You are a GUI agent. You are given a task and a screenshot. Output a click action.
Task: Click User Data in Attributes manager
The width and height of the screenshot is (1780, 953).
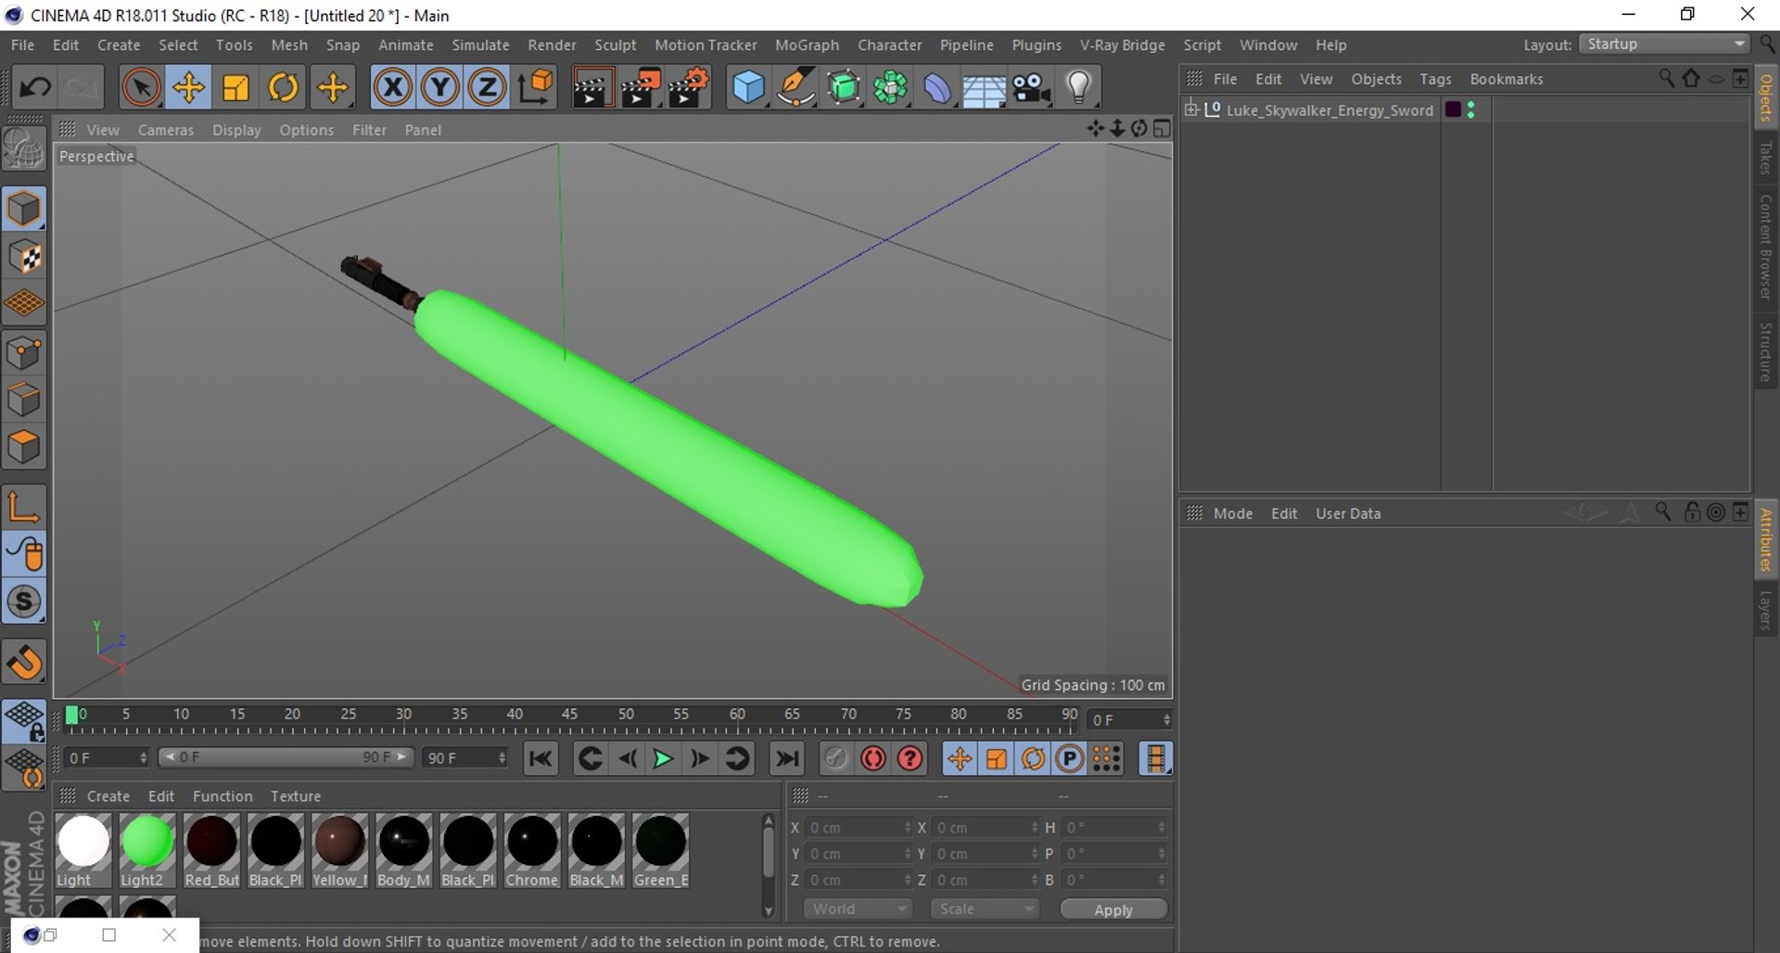point(1348,514)
